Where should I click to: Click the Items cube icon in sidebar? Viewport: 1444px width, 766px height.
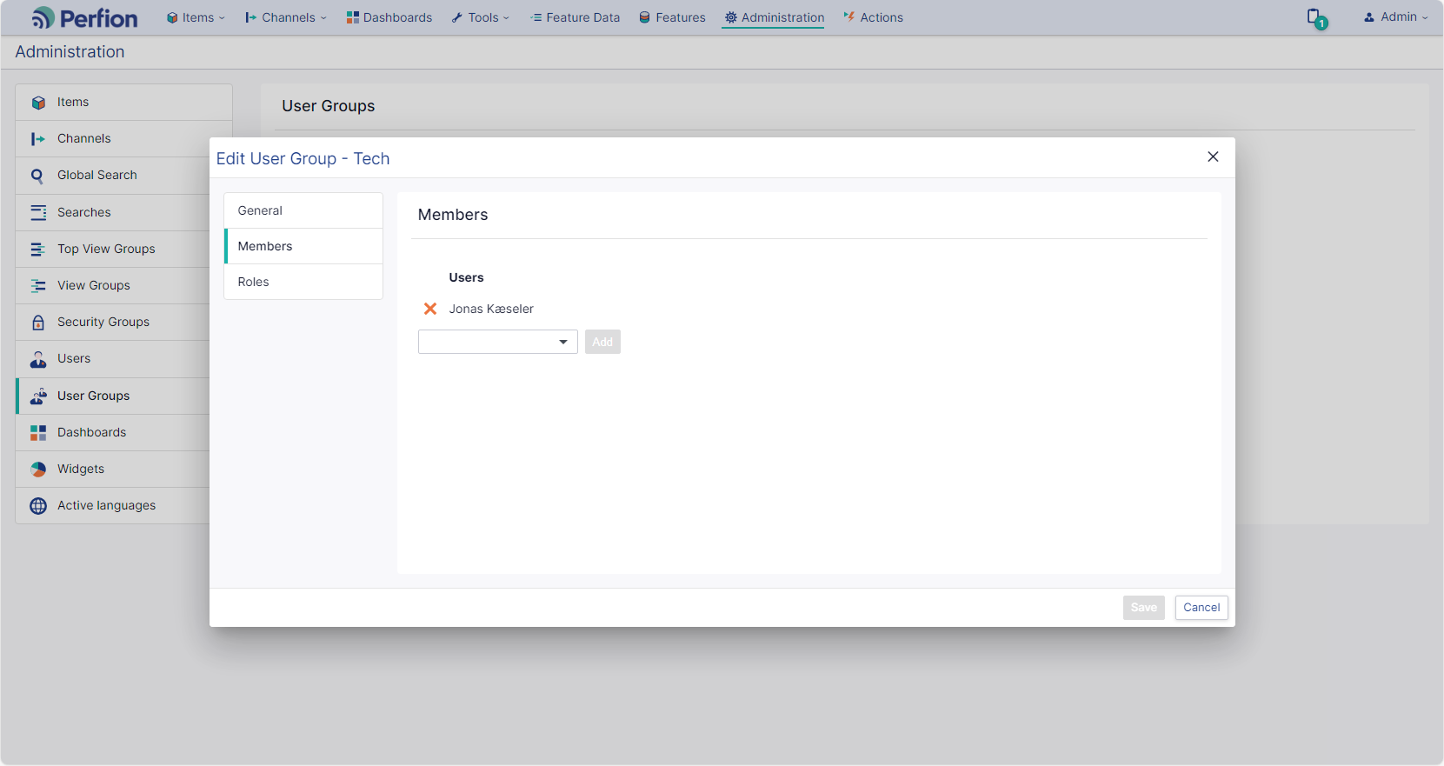point(38,103)
